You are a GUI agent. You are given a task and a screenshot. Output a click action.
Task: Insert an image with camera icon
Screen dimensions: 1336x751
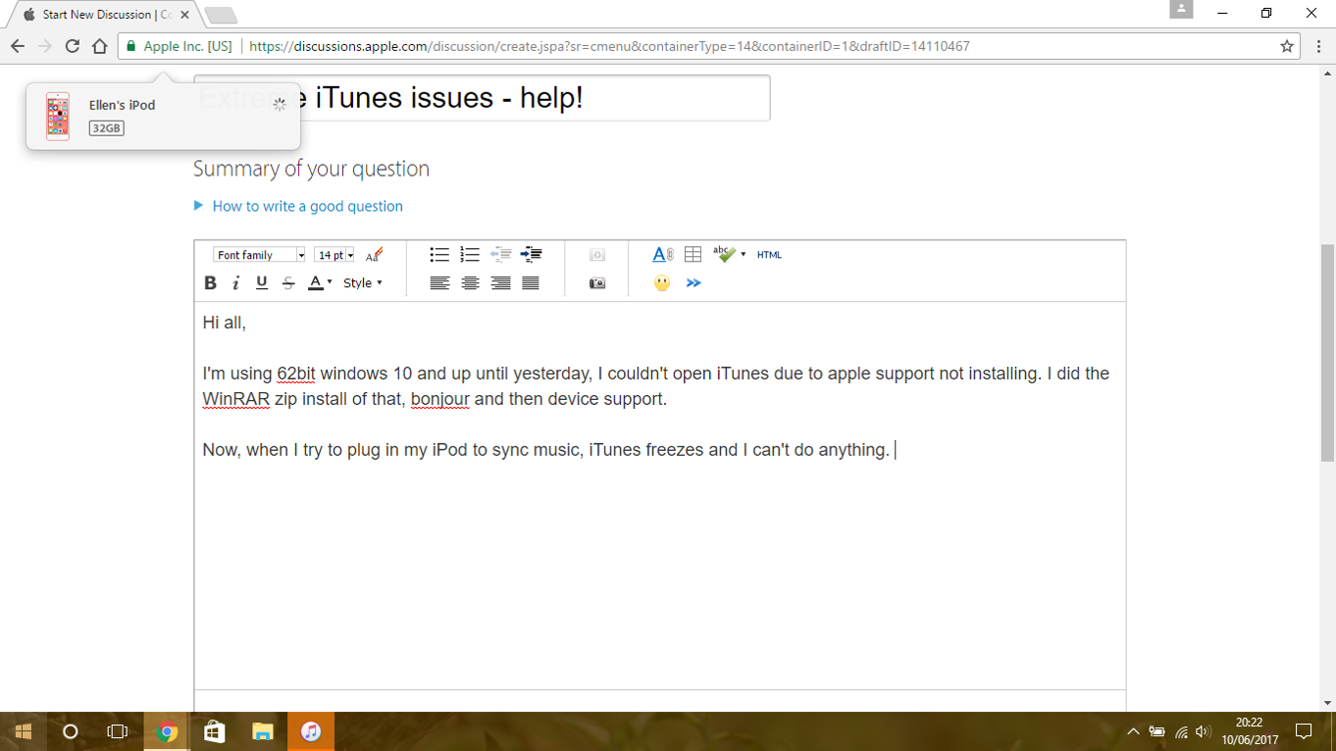pos(597,283)
